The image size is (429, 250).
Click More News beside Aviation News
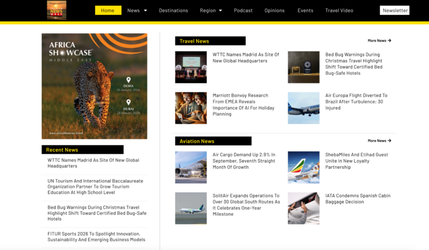(x=379, y=141)
